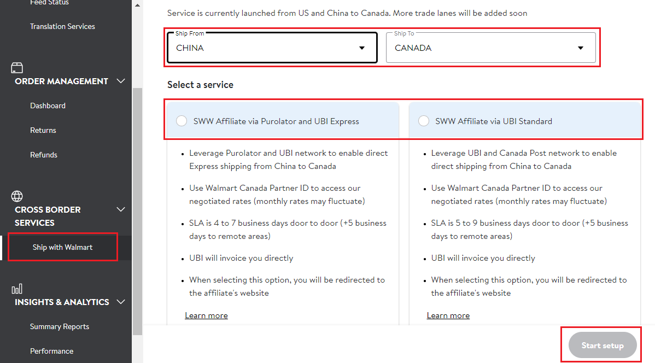Open Summary Reports page
This screenshot has height=363, width=655.
60,327
